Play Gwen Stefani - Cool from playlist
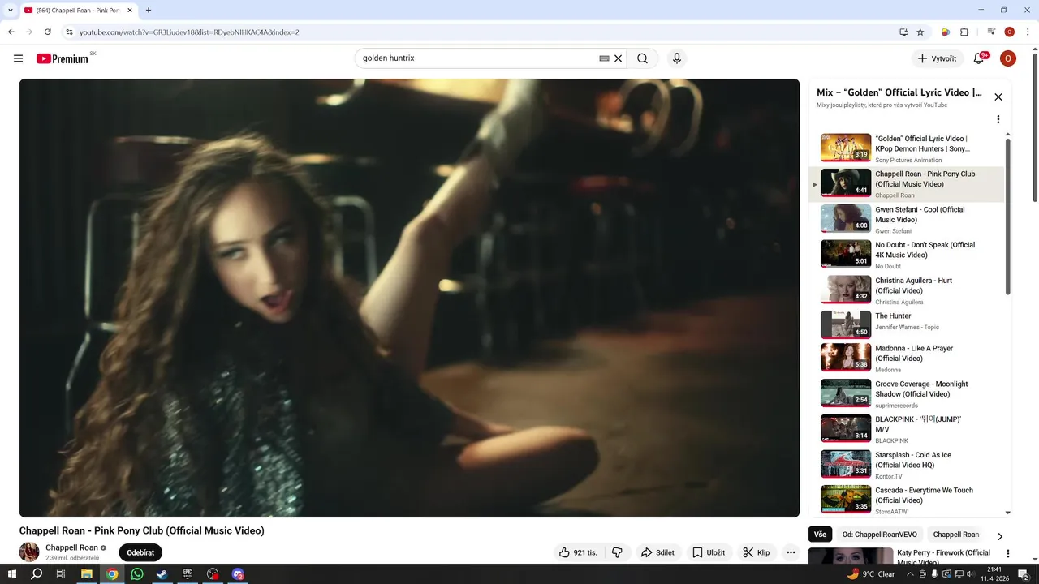 906,219
